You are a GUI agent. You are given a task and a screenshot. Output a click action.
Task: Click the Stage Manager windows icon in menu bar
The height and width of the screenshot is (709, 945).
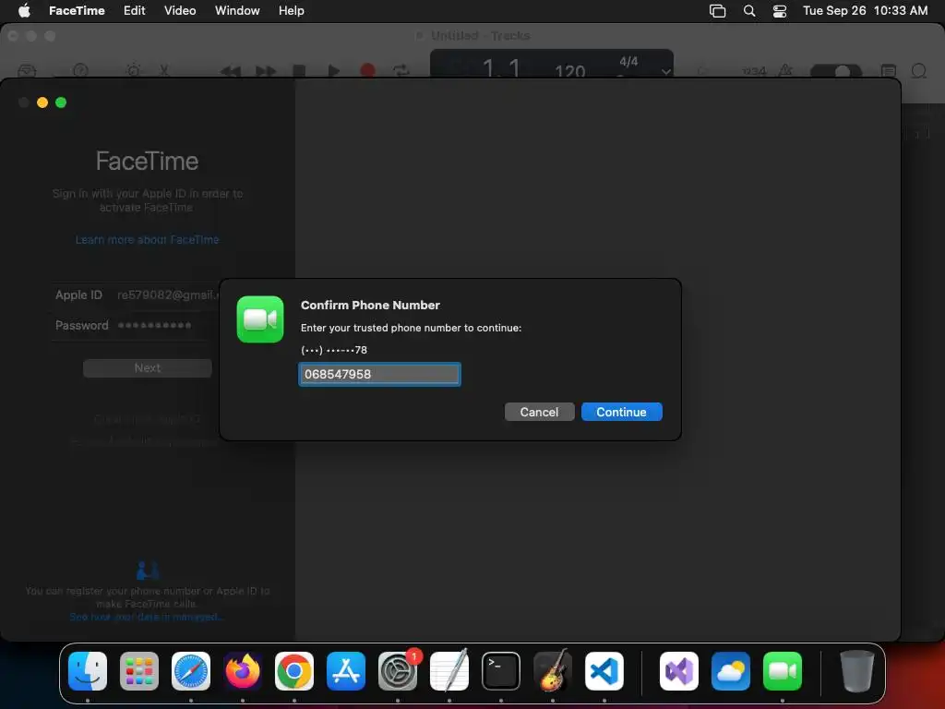pyautogui.click(x=717, y=11)
